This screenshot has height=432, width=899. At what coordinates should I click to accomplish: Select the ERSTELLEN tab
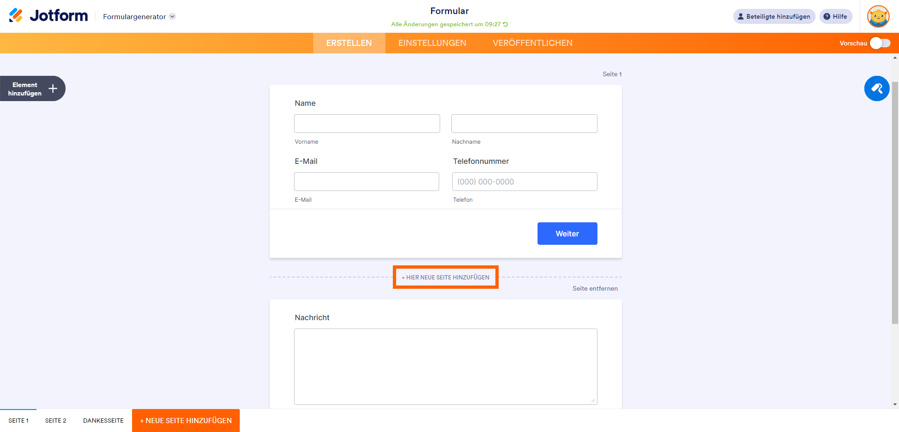point(349,43)
